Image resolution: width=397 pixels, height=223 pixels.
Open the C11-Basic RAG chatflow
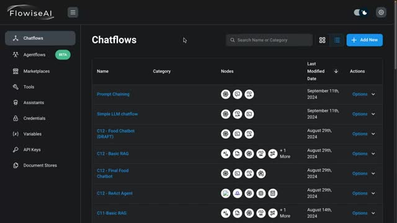pyautogui.click(x=112, y=213)
